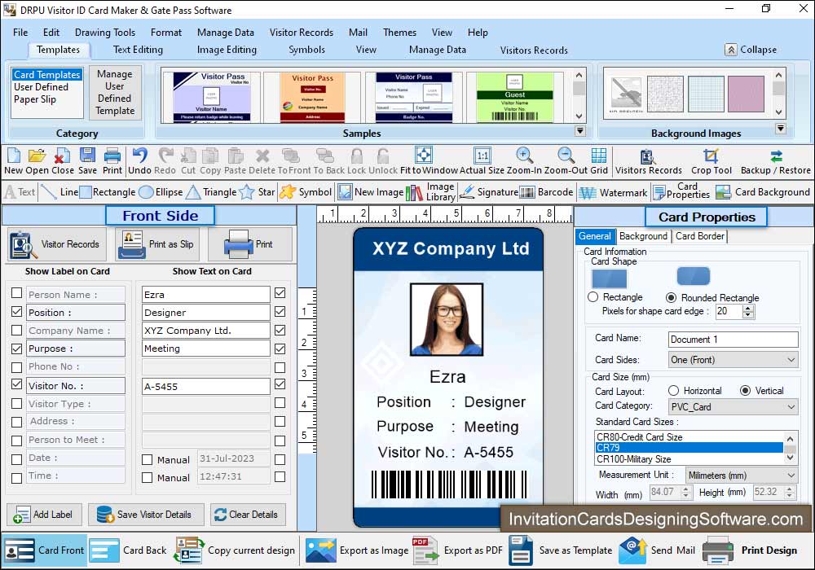The height and width of the screenshot is (570, 815).
Task: Click Save Visitor Details button
Action: point(146,515)
